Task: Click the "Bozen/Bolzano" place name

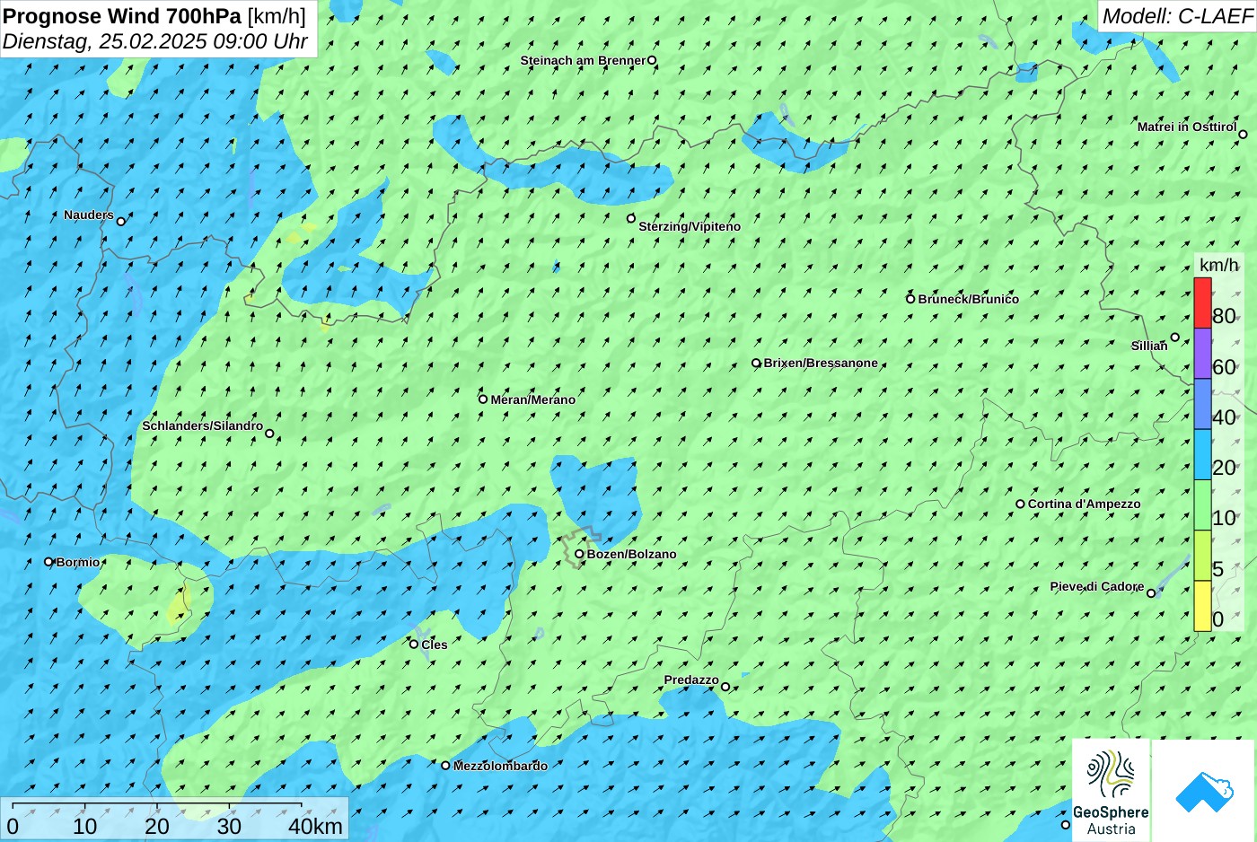Action: [x=632, y=555]
